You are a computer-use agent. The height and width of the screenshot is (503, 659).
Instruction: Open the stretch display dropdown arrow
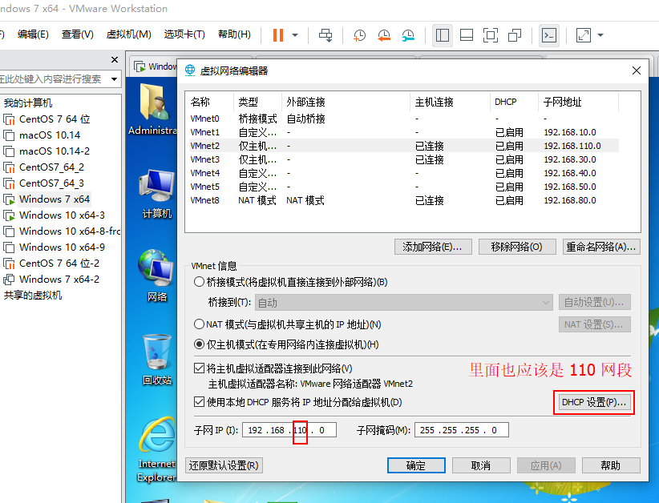(x=600, y=35)
